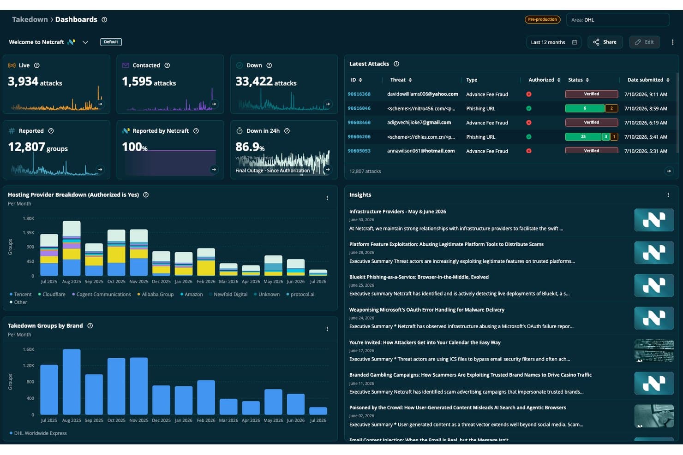Screen dimensions: 683x455
Task: Open the Insights panel kebab menu
Action: tap(668, 195)
